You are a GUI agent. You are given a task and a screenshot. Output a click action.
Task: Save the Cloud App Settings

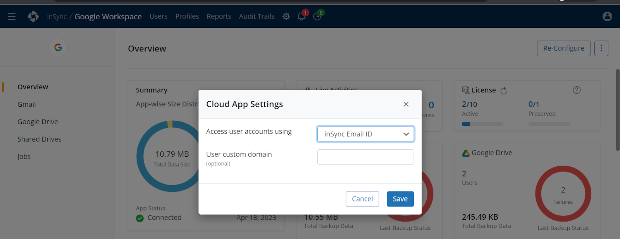pos(400,199)
